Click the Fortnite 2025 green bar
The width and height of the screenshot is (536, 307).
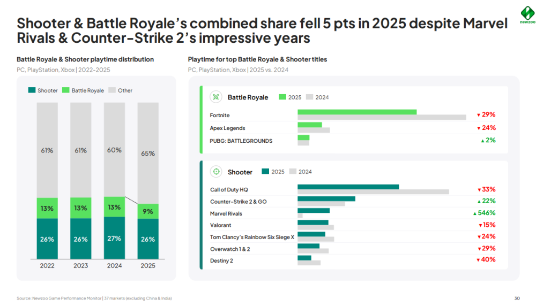356,112
